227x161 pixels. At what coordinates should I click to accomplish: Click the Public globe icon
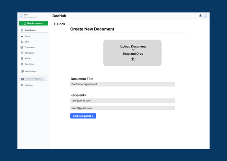tap(22, 58)
